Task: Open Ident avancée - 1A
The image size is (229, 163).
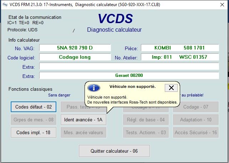Action: tap(83, 120)
